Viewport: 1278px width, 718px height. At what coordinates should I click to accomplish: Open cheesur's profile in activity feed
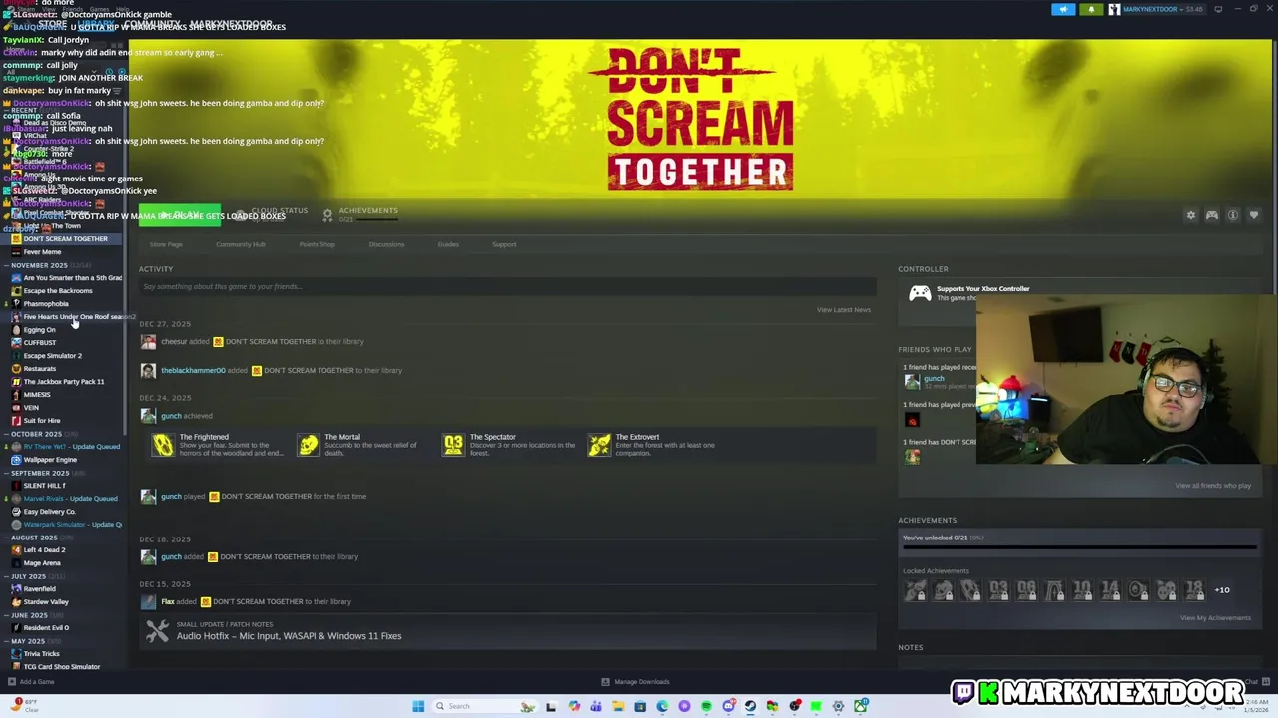[174, 342]
